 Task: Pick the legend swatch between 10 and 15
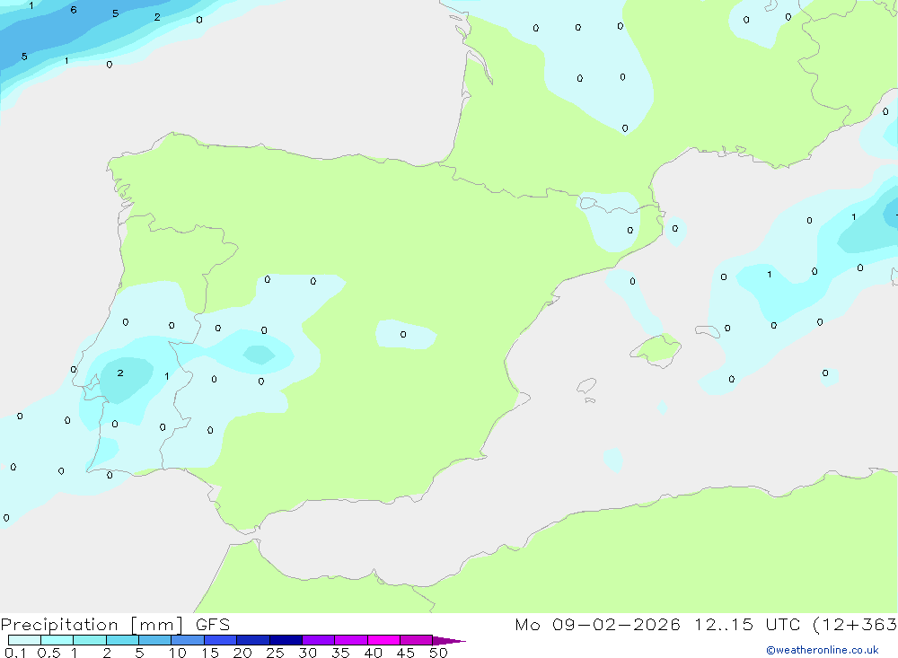tap(188, 640)
